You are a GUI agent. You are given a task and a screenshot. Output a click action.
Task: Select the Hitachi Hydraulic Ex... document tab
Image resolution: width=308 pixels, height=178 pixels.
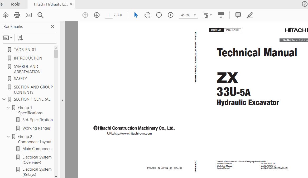click(x=51, y=4)
